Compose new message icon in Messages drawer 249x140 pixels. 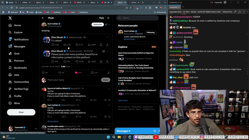pos(155,131)
